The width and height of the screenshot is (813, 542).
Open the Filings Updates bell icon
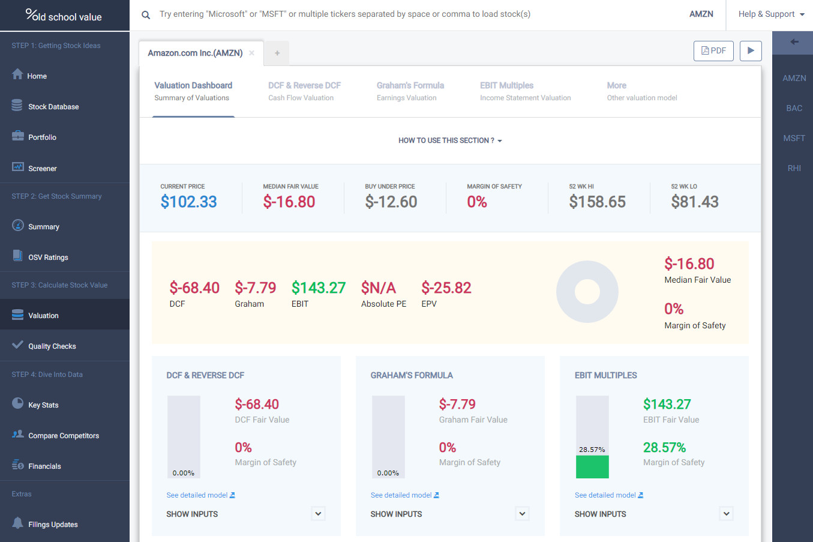[17, 523]
